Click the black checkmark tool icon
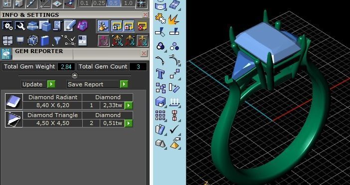This screenshot has height=185, width=350. (174, 129)
